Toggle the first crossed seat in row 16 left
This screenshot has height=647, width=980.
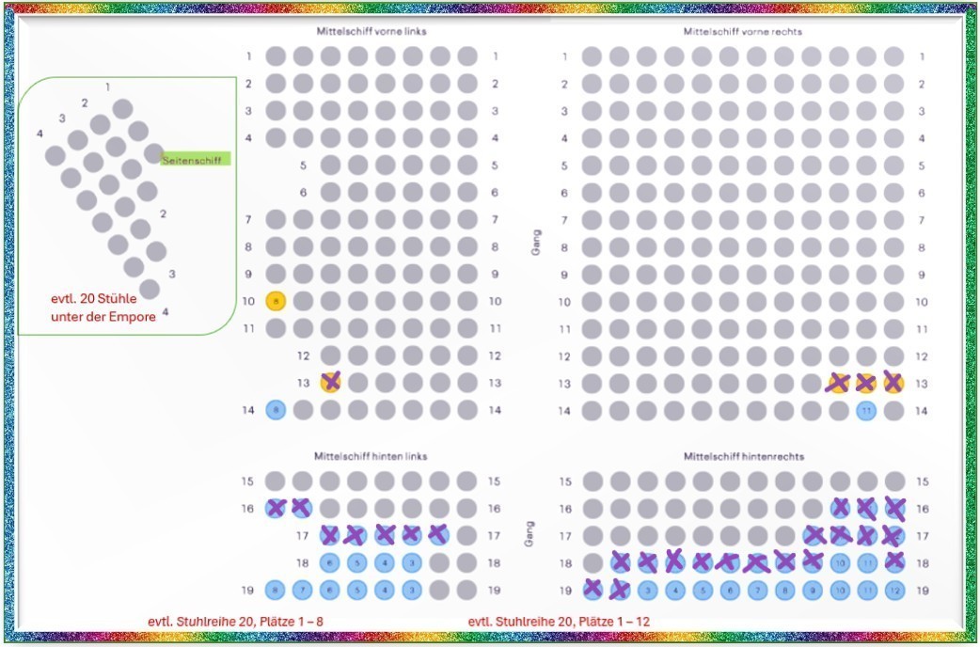tap(274, 507)
